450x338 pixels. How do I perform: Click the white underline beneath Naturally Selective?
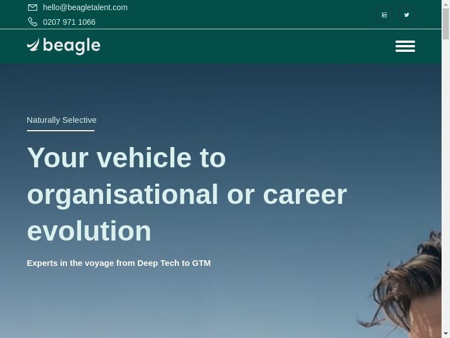coord(60,131)
